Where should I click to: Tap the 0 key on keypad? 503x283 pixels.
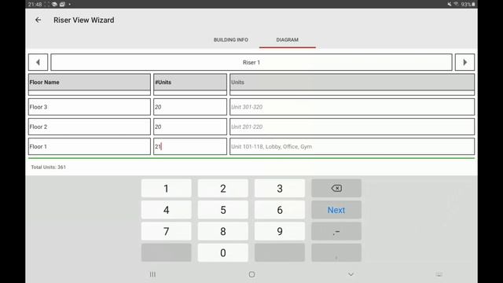point(223,253)
